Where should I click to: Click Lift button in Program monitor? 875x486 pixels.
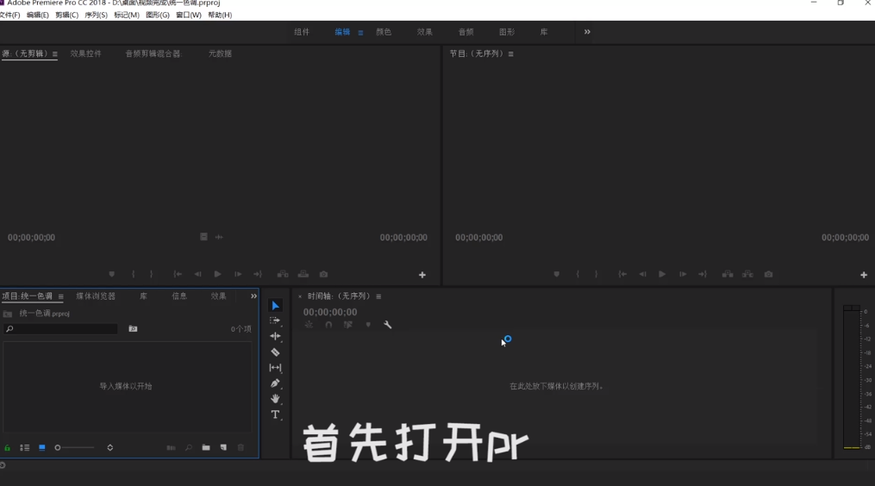pos(728,274)
